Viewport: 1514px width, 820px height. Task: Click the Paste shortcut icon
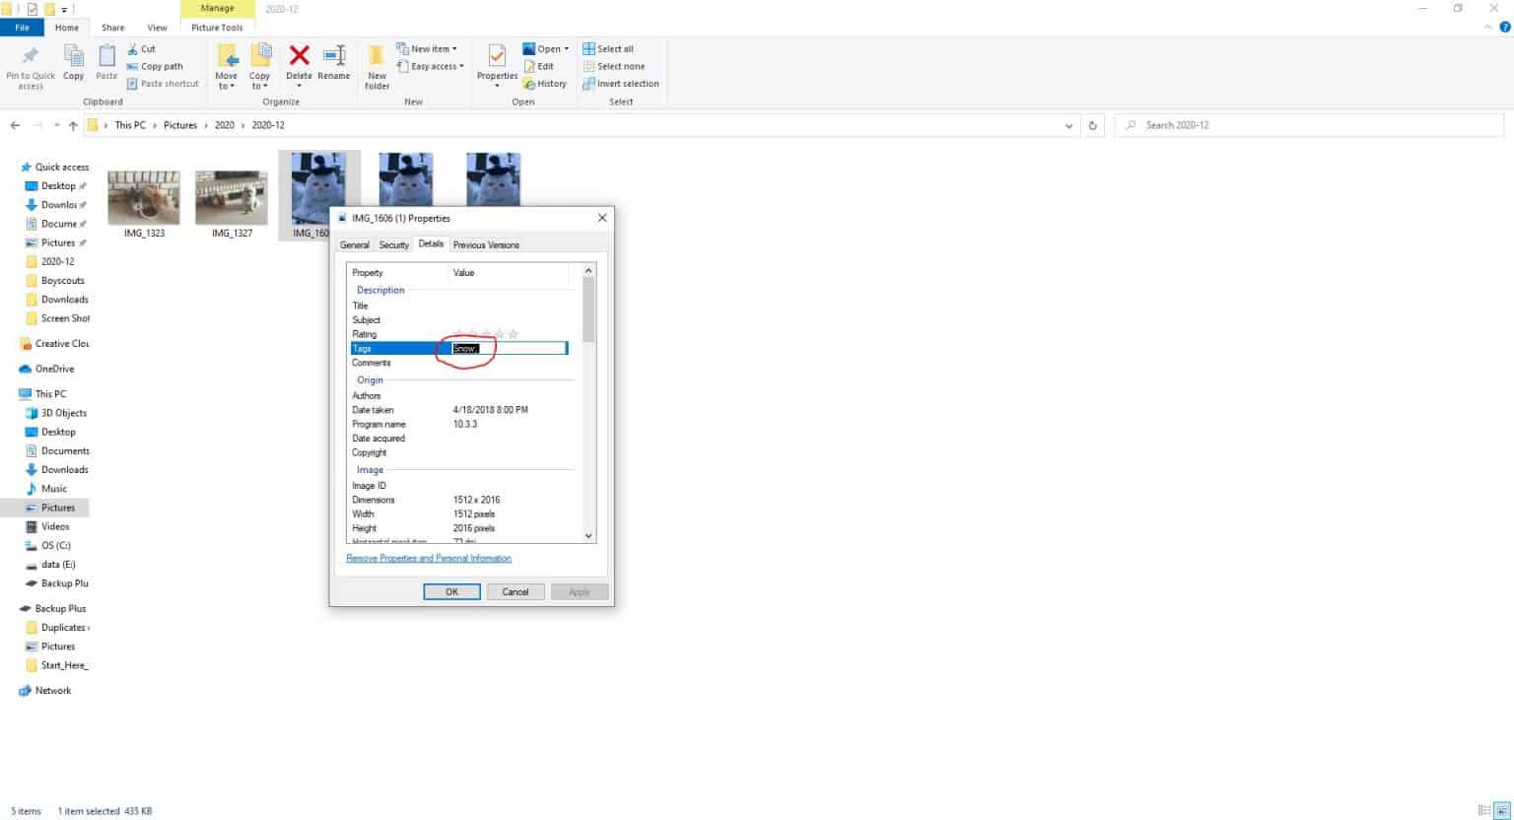pyautogui.click(x=163, y=84)
